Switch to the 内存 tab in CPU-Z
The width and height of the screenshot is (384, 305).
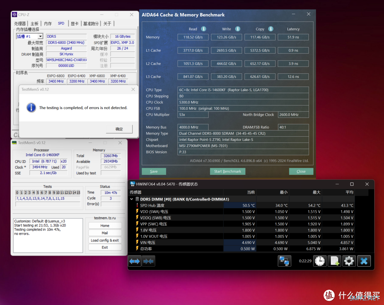pyautogui.click(x=48, y=23)
